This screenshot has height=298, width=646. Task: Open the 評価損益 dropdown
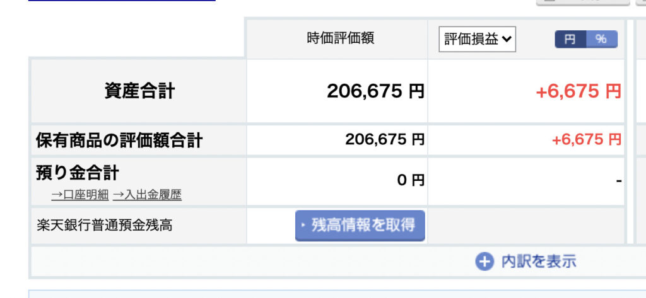477,39
